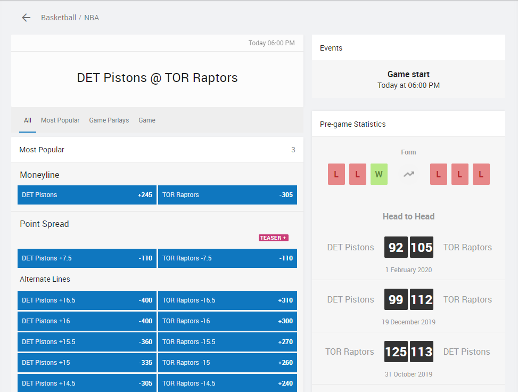Click the 92 score box
Image resolution: width=518 pixels, height=392 pixels.
(396, 247)
